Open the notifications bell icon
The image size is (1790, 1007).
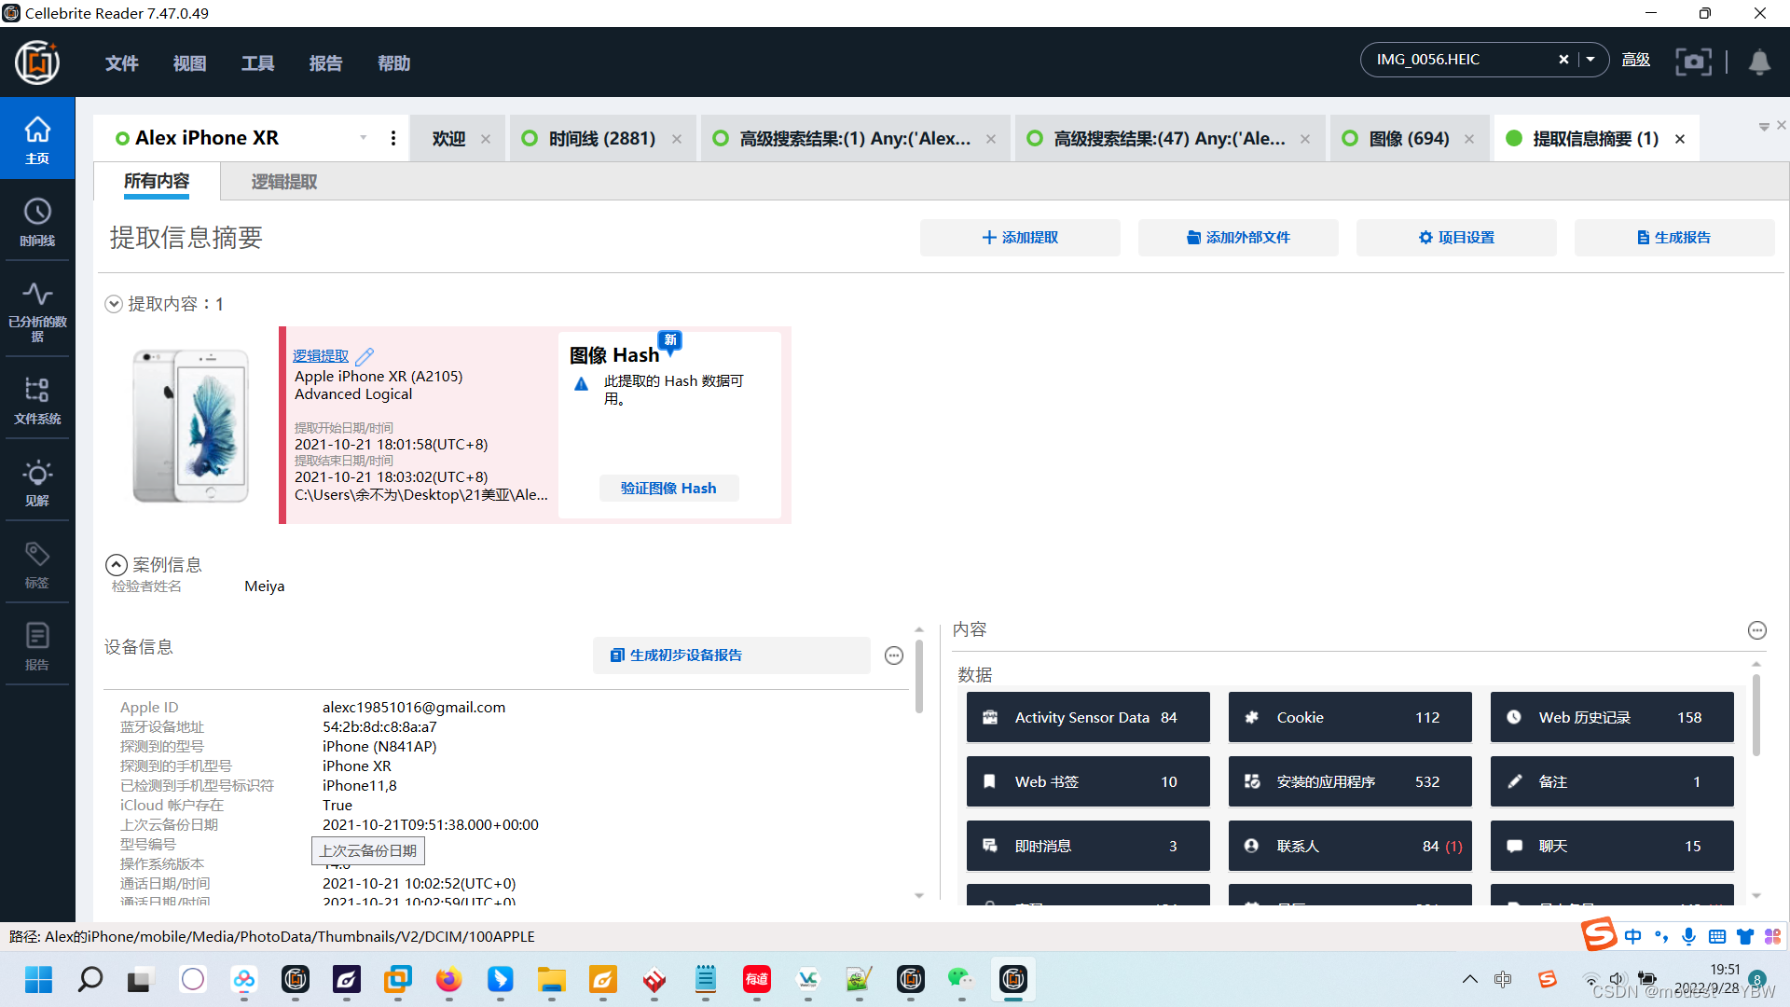pyautogui.click(x=1759, y=62)
